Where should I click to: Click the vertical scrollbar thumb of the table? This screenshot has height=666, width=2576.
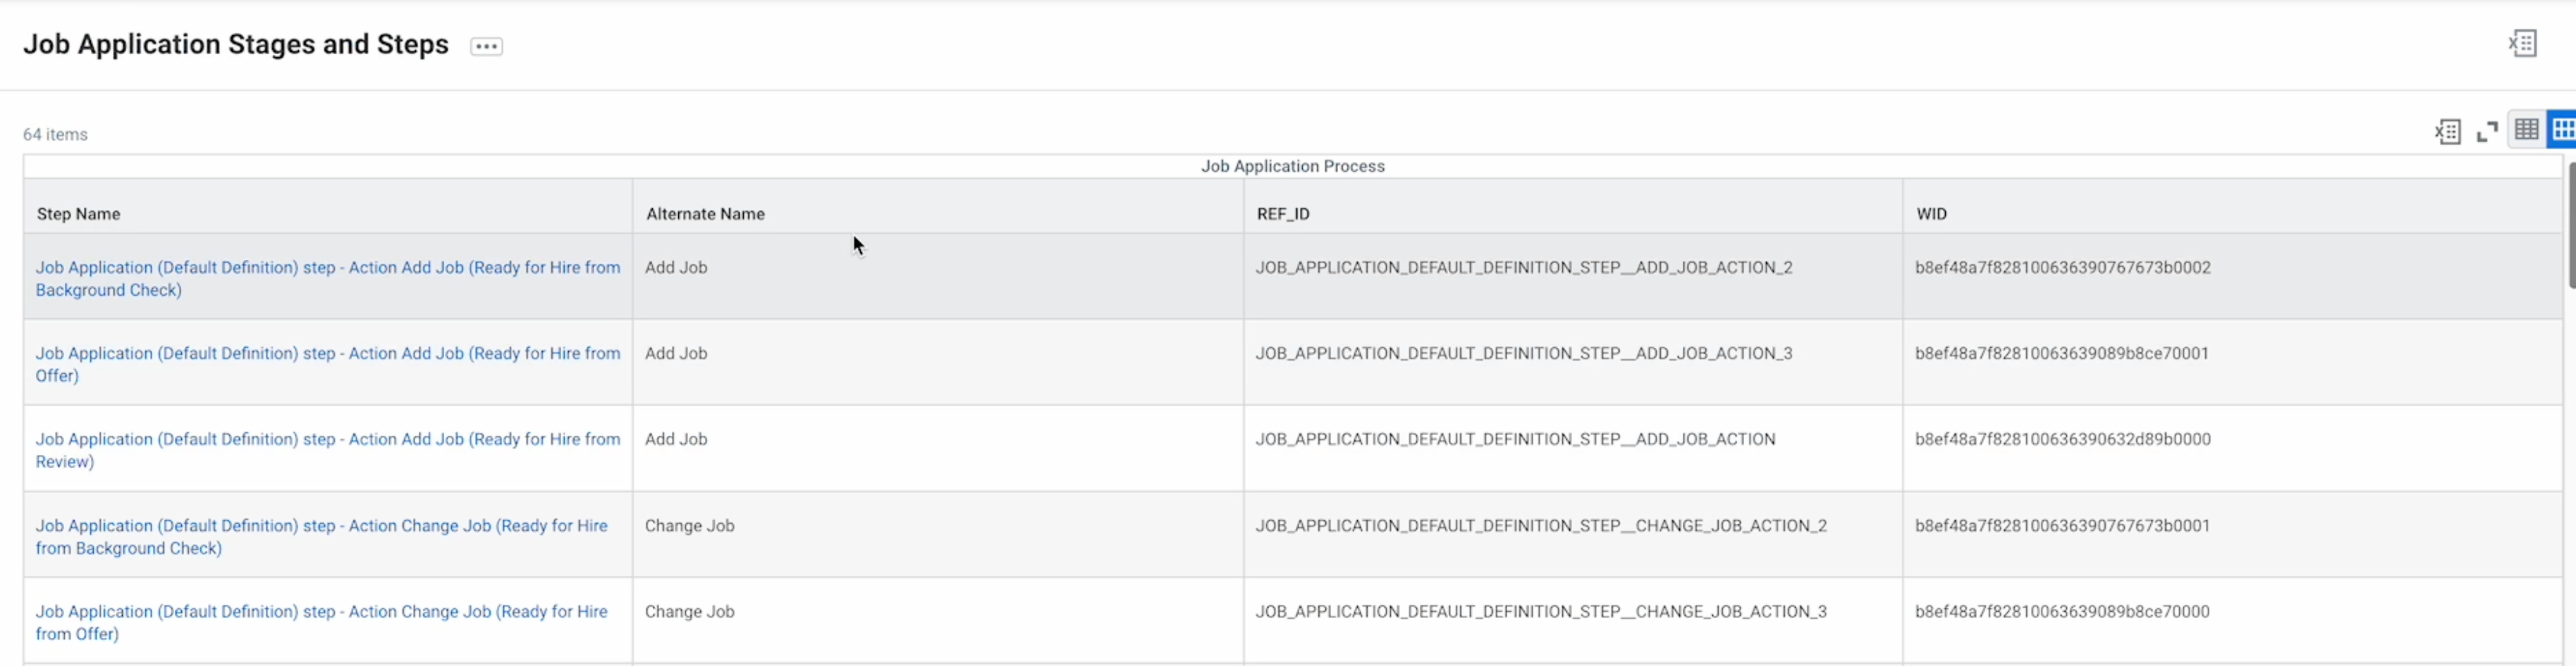coord(2571,226)
